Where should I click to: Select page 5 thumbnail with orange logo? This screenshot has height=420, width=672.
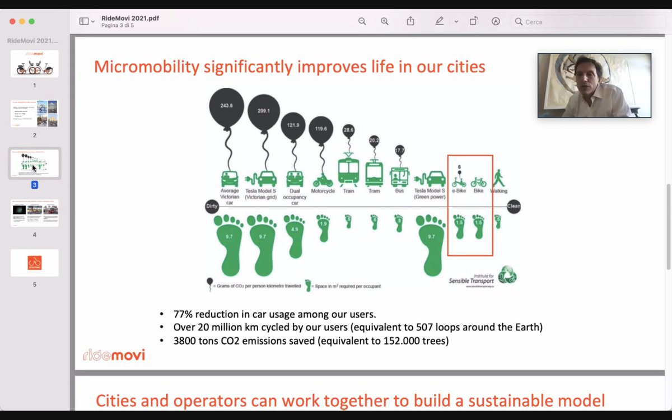[x=35, y=263]
